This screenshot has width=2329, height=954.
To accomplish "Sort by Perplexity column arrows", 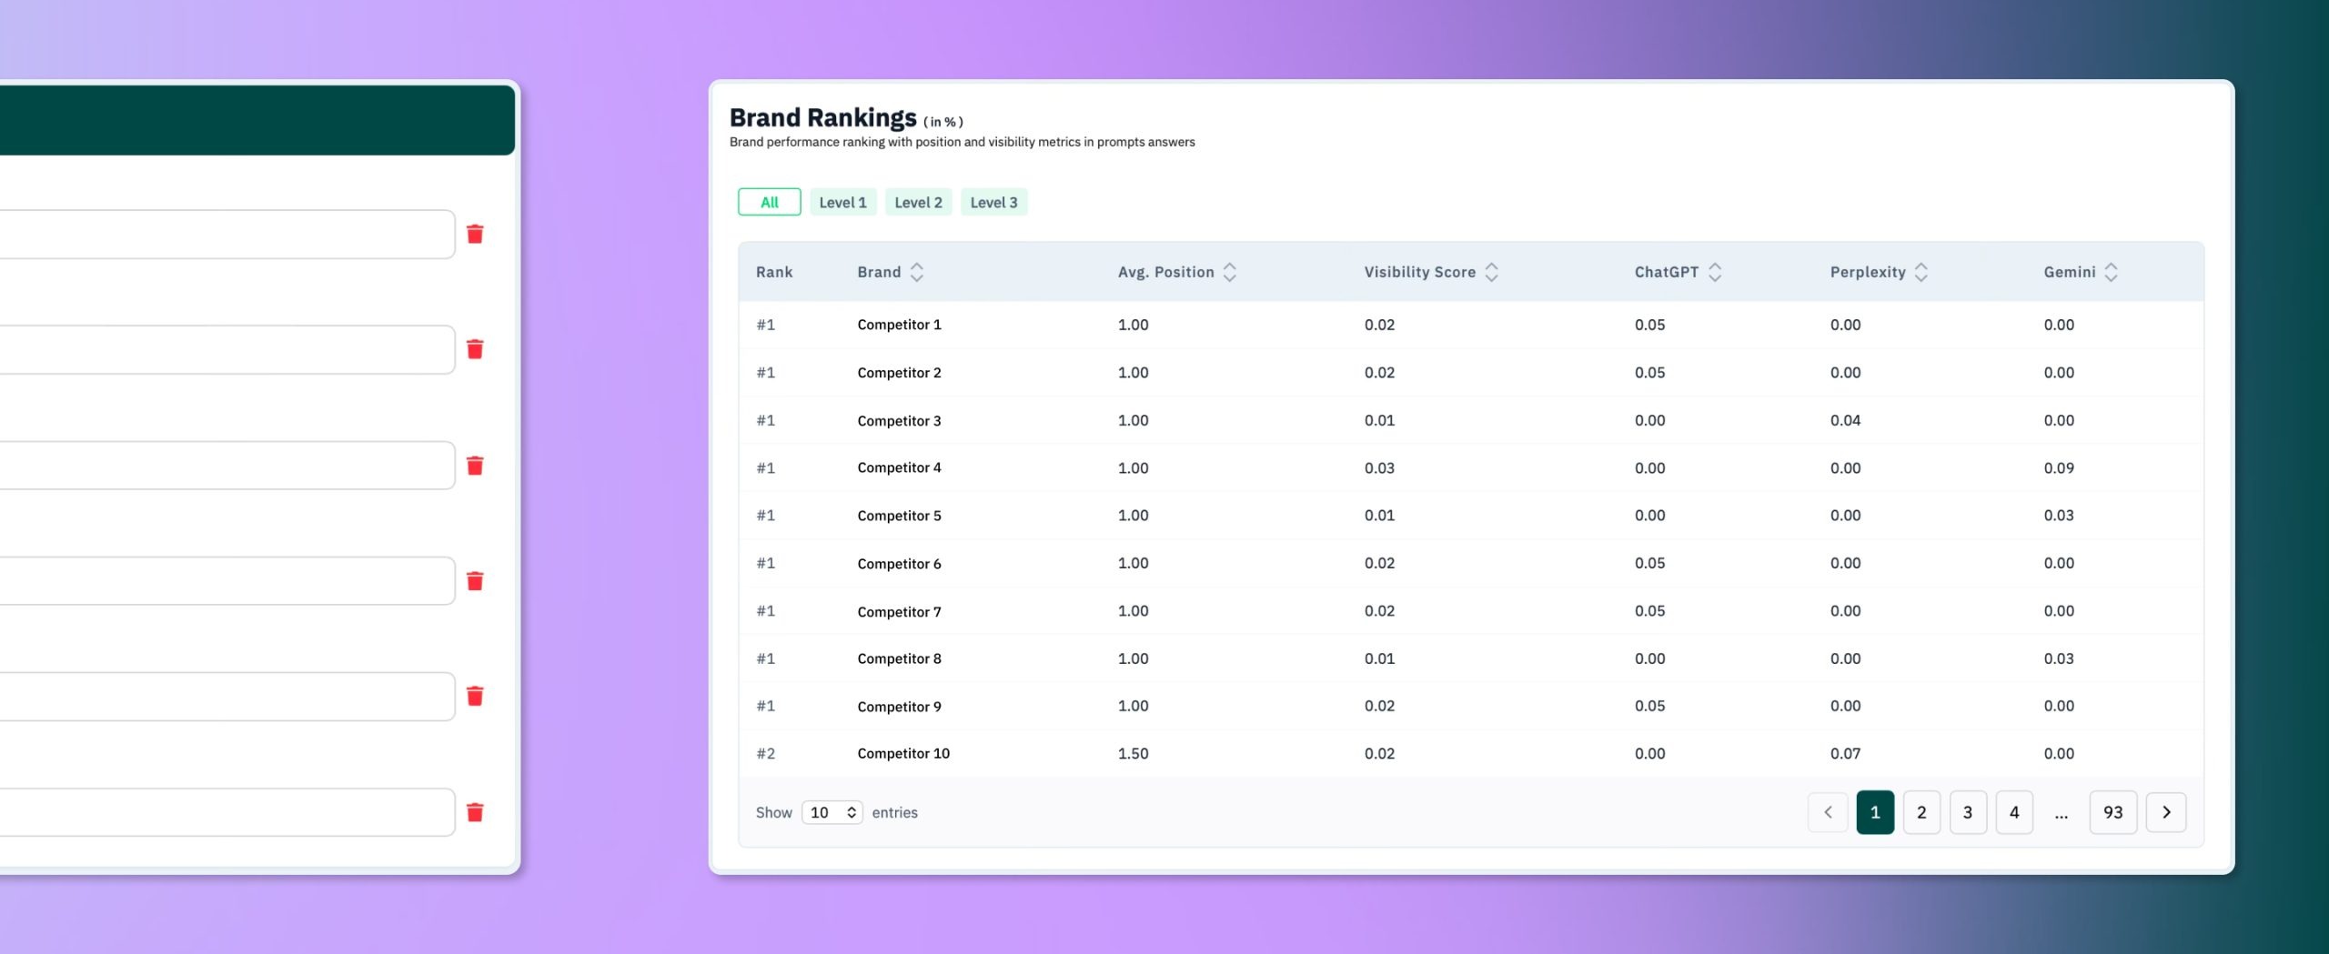I will tap(1921, 272).
